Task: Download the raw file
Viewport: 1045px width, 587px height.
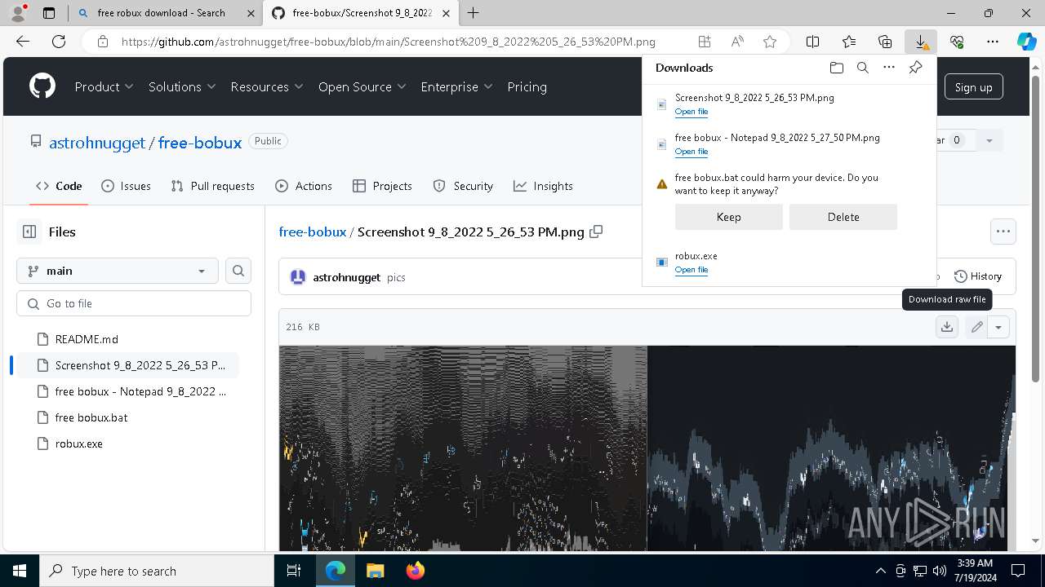Action: pos(947,327)
